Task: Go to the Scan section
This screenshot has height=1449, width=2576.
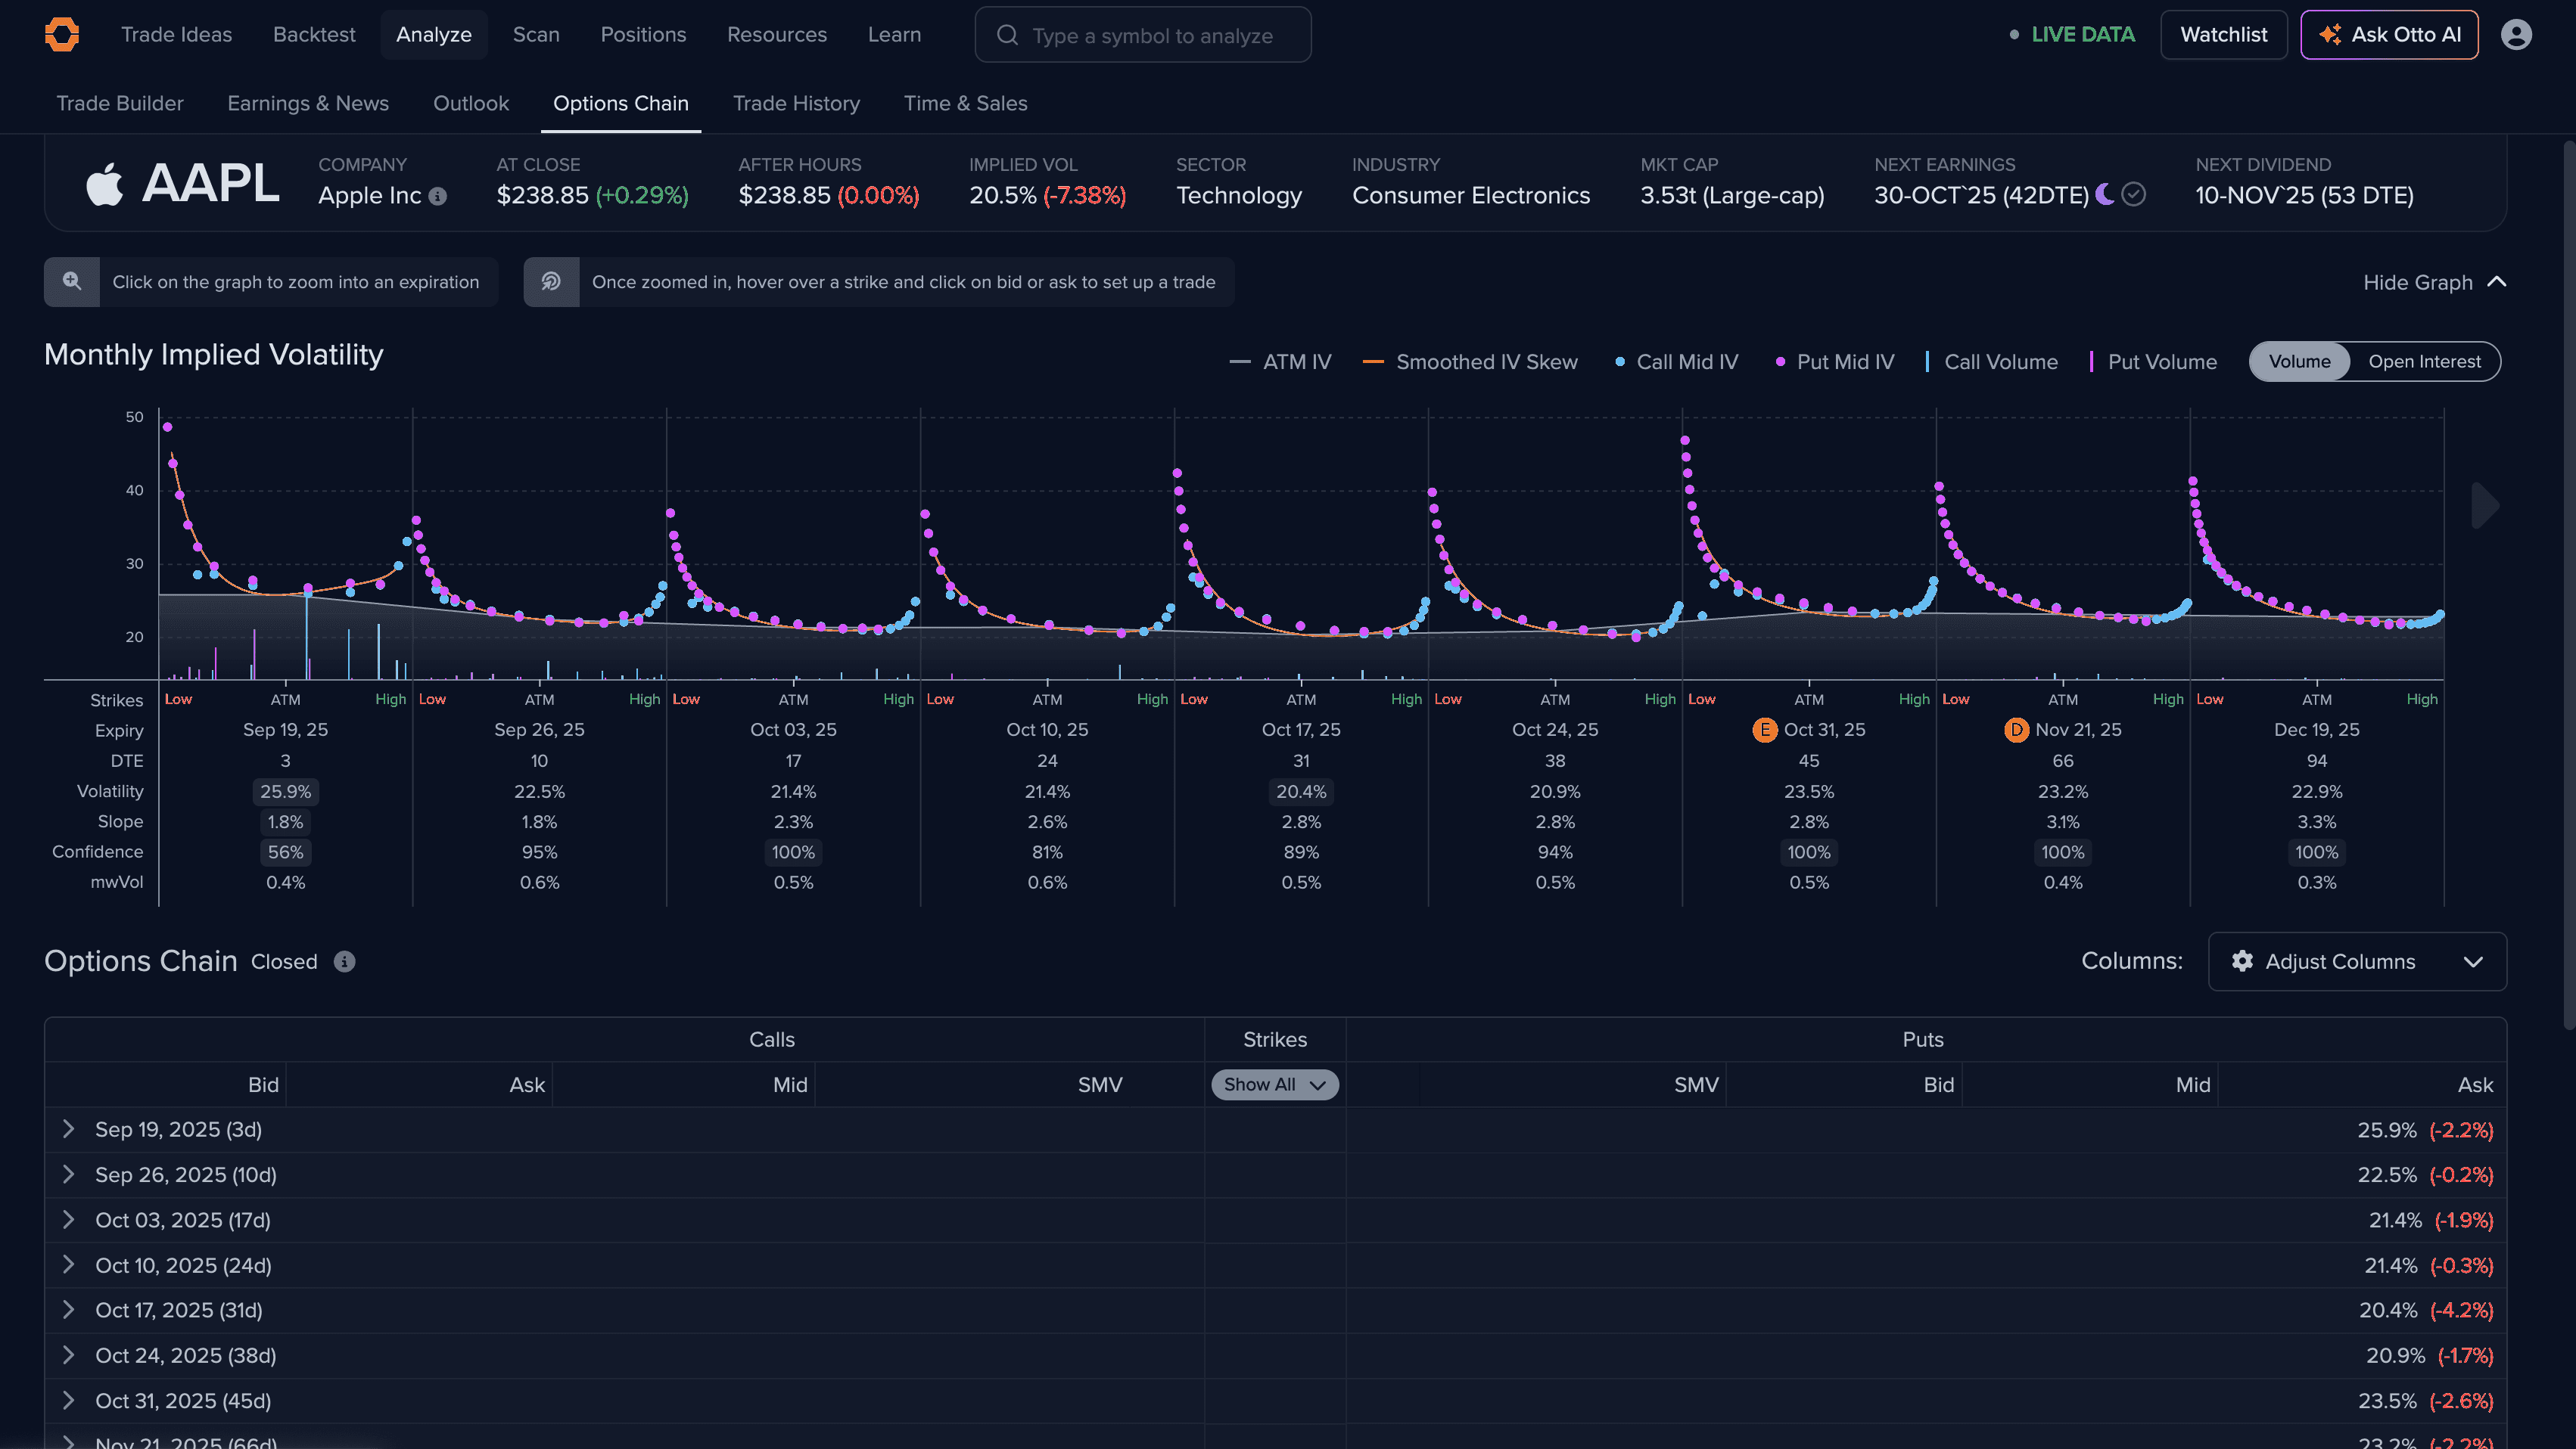Action: point(536,35)
